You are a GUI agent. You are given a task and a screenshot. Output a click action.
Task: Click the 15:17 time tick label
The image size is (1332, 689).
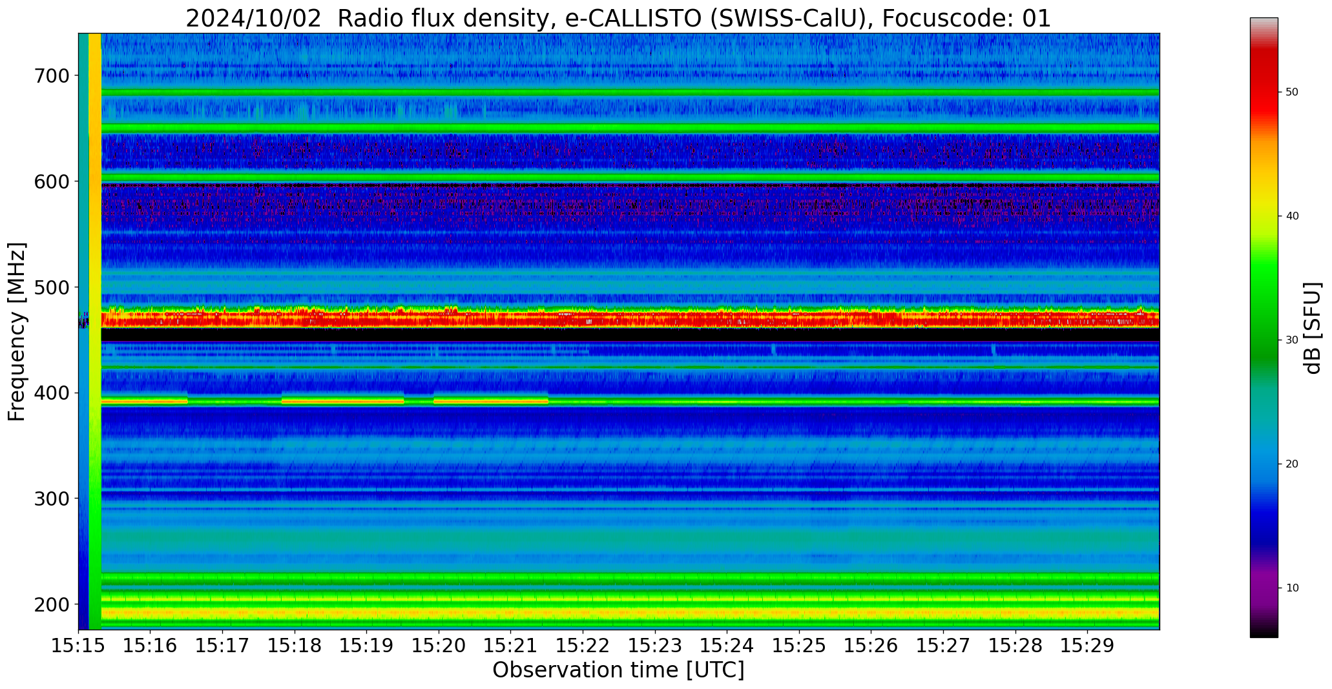222,645
